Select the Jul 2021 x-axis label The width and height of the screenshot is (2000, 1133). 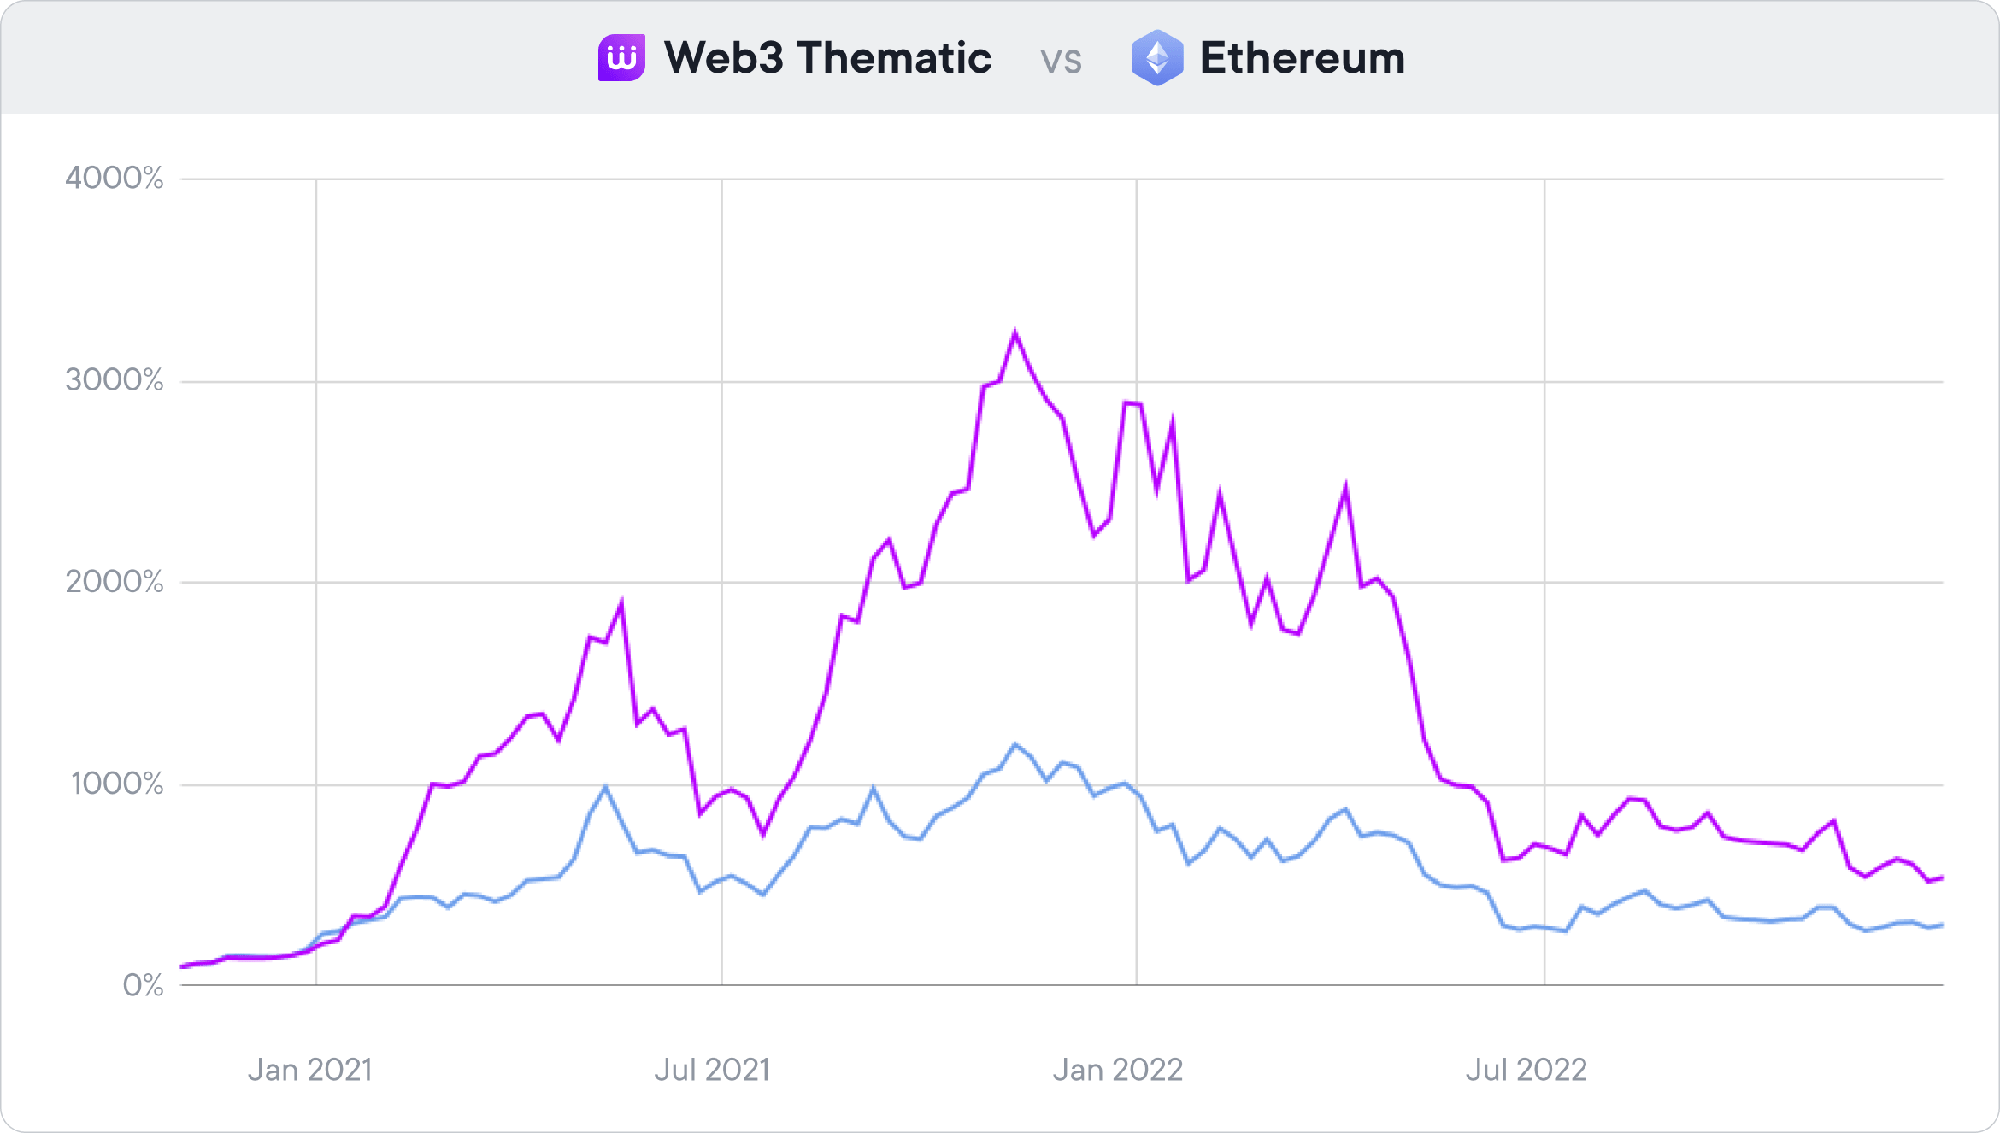pyautogui.click(x=712, y=1070)
